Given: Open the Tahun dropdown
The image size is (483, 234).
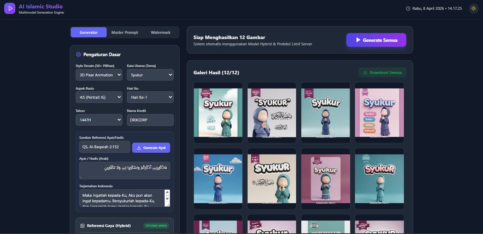Looking at the screenshot, I should [99, 120].
